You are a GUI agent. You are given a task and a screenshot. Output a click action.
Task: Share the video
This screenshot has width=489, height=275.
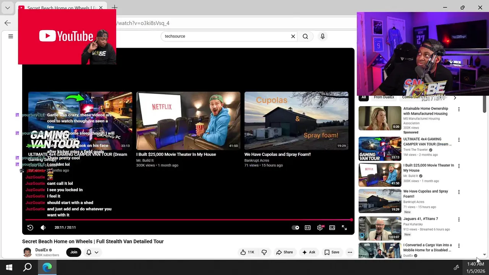[x=284, y=252]
